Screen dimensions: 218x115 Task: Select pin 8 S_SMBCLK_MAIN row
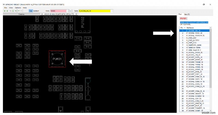tap(194, 48)
